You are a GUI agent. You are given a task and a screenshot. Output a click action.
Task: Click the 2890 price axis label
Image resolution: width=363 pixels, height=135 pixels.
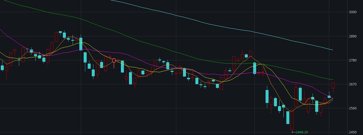(353, 36)
